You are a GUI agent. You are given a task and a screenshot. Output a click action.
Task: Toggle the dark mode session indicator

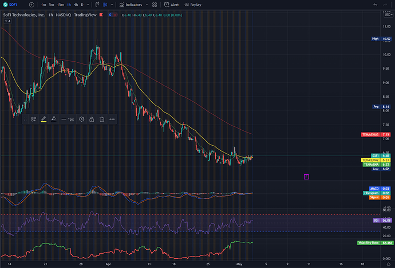110,15
